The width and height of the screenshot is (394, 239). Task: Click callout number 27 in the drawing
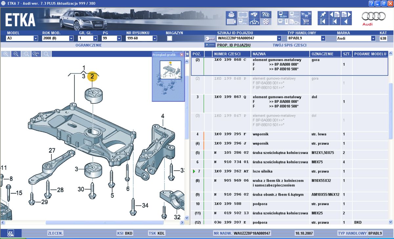point(52,151)
